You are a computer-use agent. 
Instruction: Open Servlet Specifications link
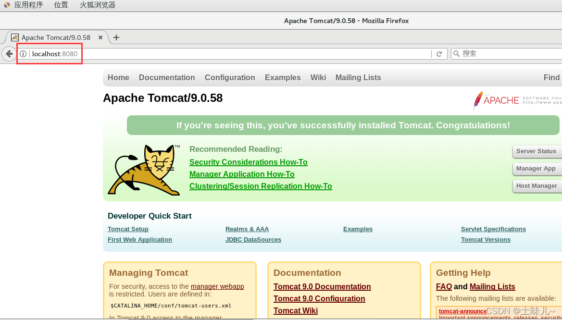tap(493, 229)
